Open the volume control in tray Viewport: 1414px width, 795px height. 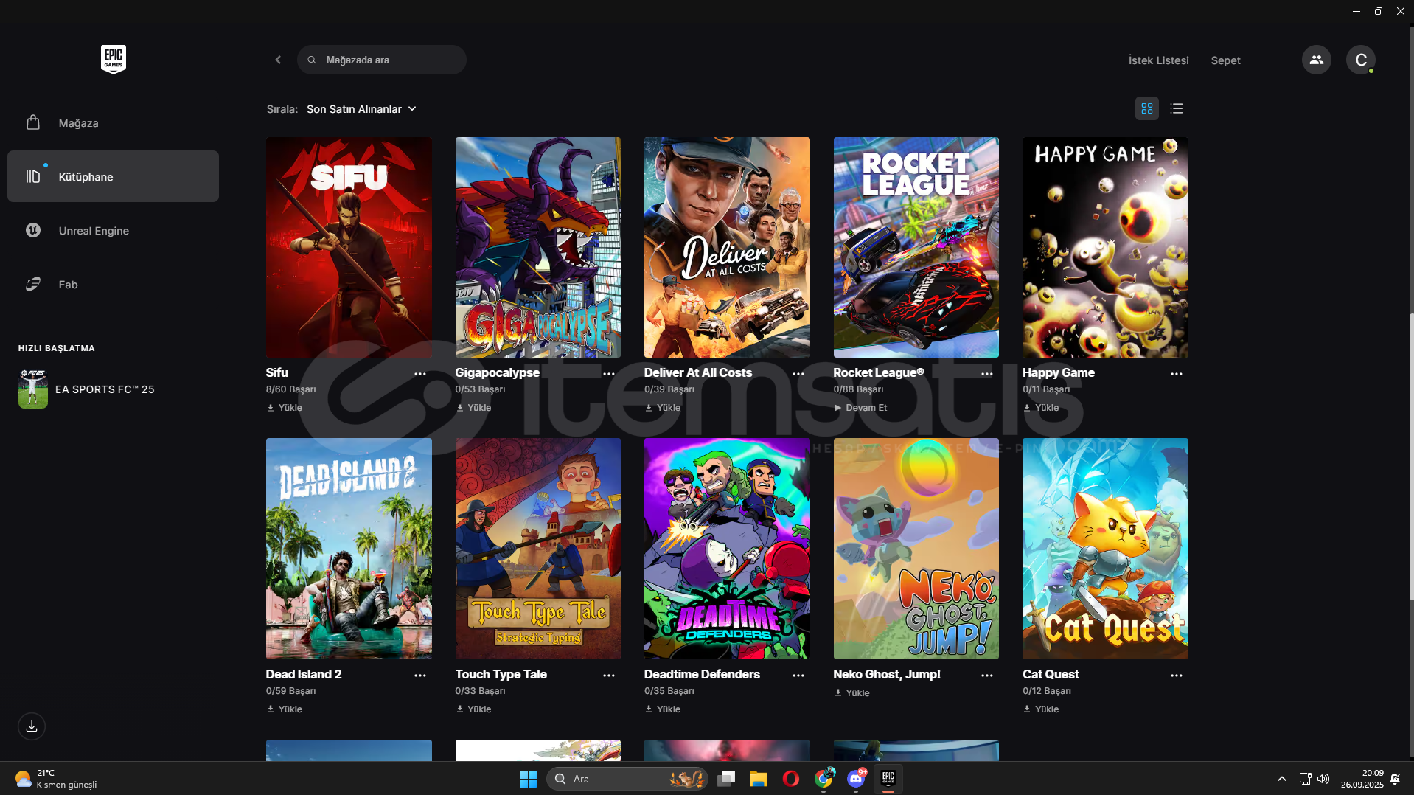[1323, 779]
